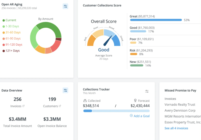Viewport: 201px width, 140px height.
Task: Click the Forecast lightbulb icon
Action: [x=135, y=101]
